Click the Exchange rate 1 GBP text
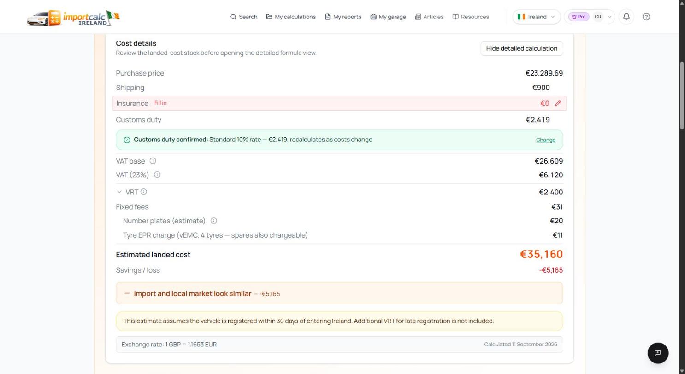 click(x=169, y=345)
